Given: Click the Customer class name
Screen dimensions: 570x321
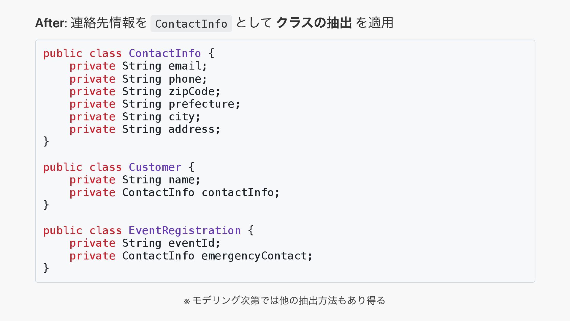Looking at the screenshot, I should [155, 167].
